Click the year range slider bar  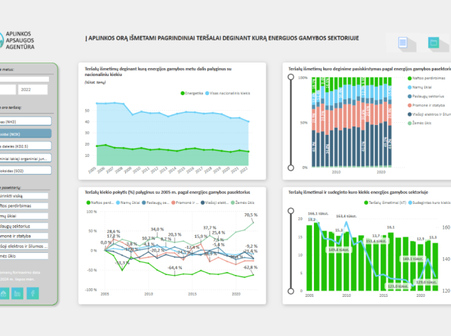(x=24, y=79)
